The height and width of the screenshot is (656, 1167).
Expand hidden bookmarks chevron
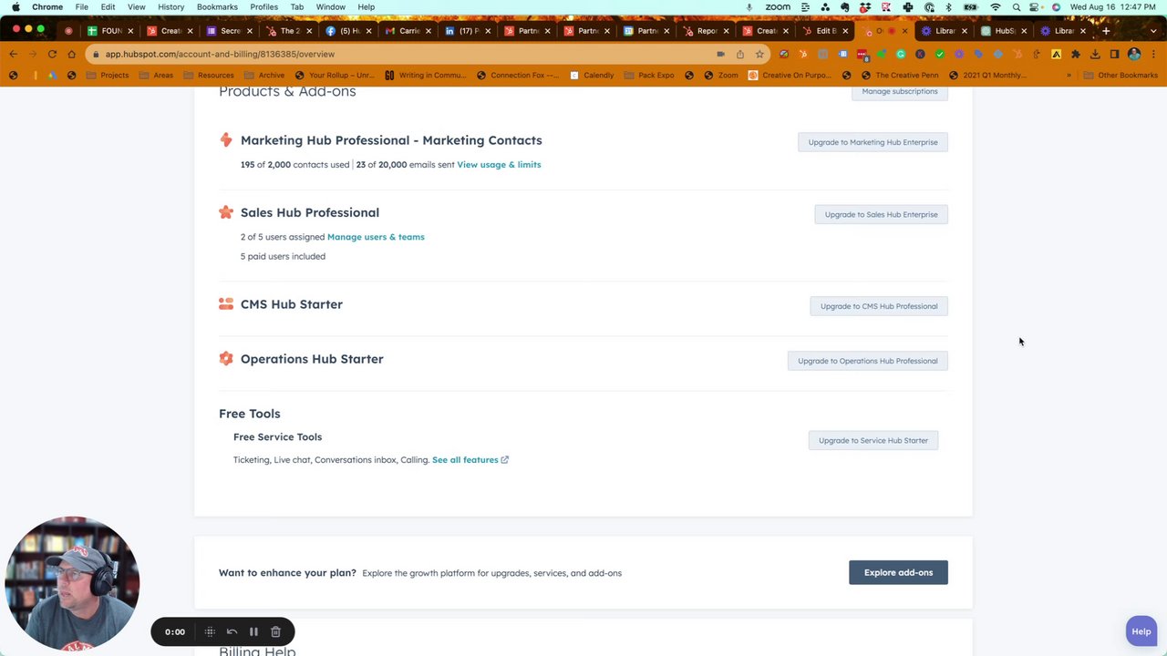coord(1069,75)
